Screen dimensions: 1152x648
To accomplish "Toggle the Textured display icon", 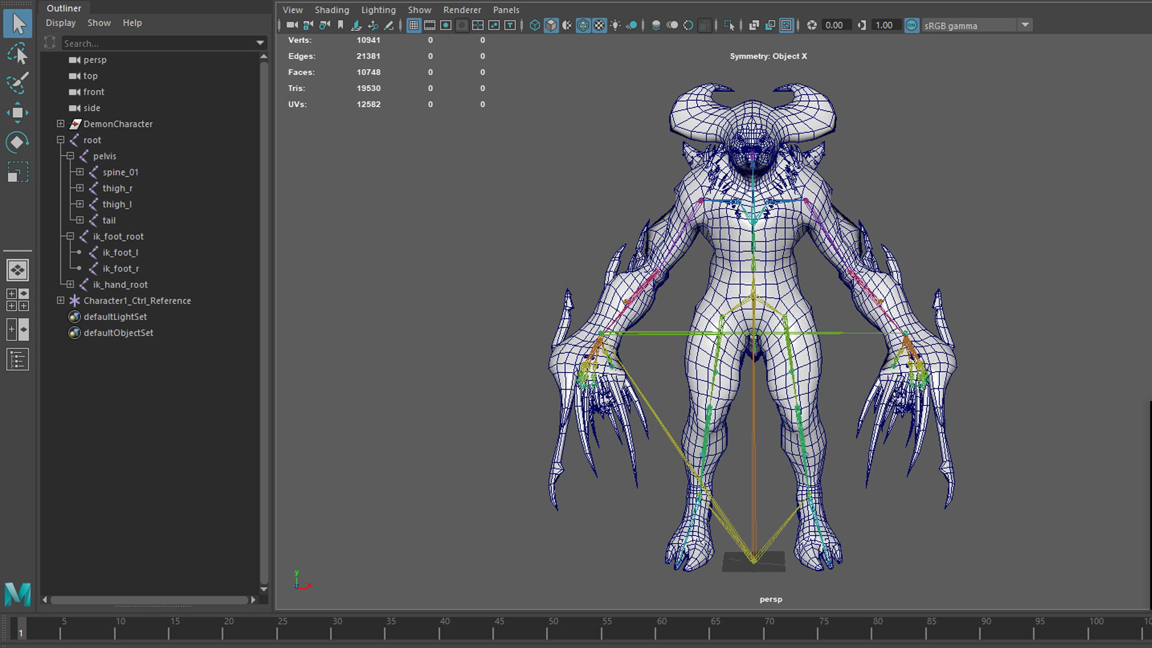I will [x=599, y=25].
